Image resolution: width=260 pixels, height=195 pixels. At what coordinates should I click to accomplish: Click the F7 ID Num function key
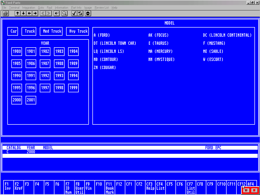pyautogui.click(x=69, y=187)
